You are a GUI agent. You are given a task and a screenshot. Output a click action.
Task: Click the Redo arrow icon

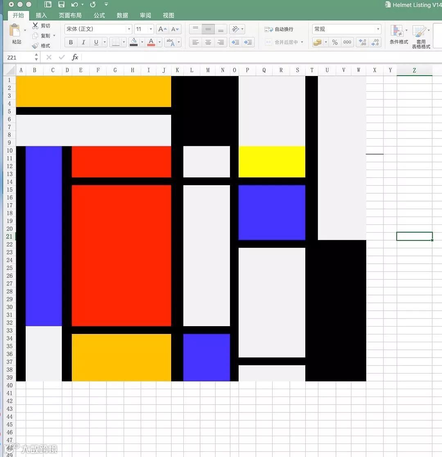tap(93, 4)
